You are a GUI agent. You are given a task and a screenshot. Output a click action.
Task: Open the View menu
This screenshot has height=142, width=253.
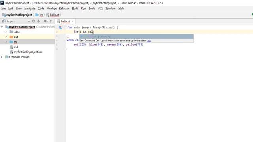[x=19, y=9]
